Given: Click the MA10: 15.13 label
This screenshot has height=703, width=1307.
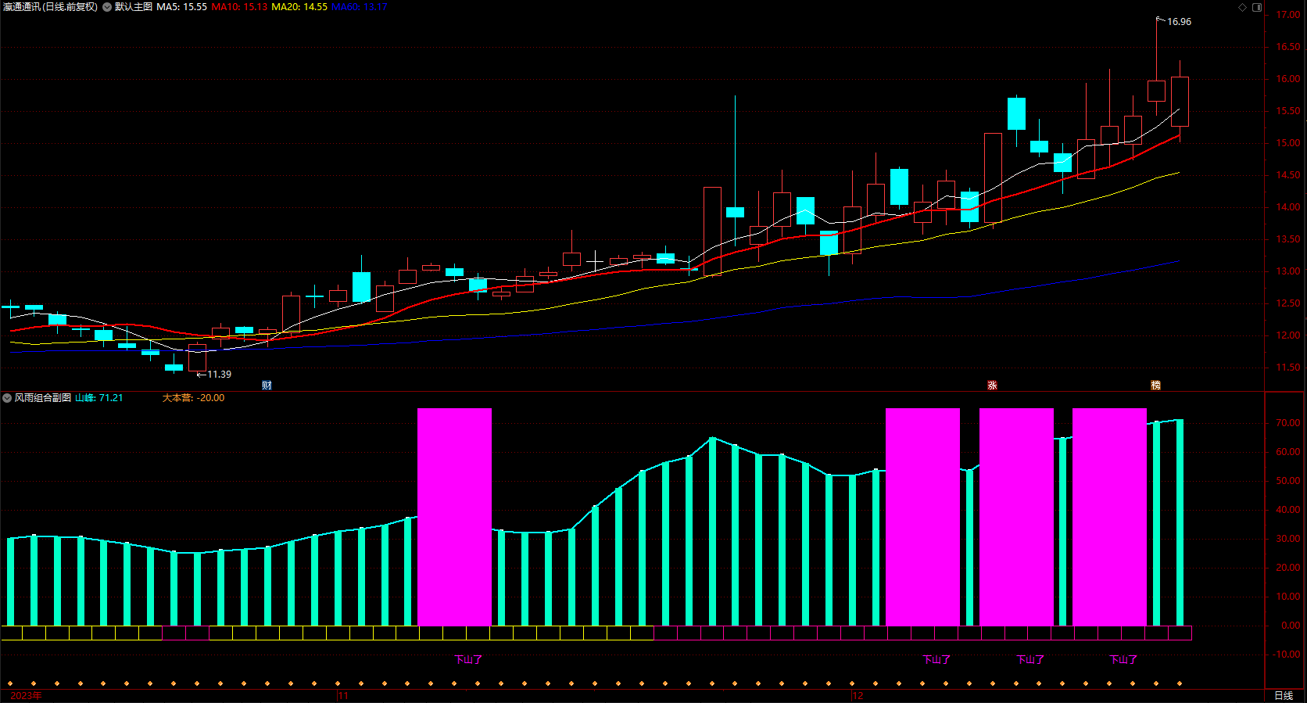Looking at the screenshot, I should click(x=239, y=7).
